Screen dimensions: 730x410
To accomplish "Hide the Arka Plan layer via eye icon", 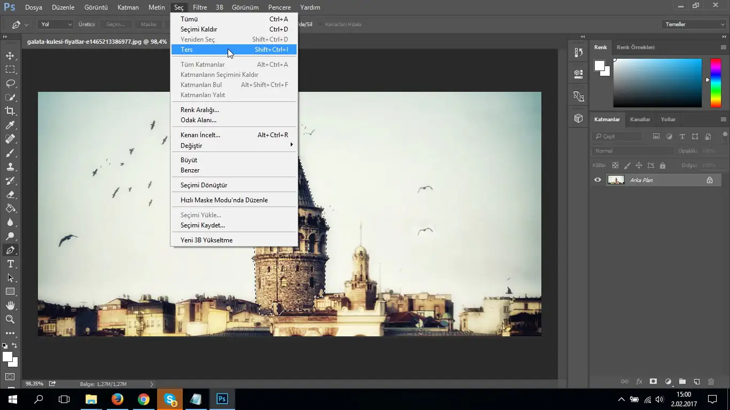I will pos(597,180).
